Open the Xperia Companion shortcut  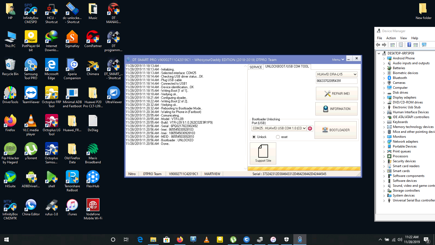(x=72, y=69)
